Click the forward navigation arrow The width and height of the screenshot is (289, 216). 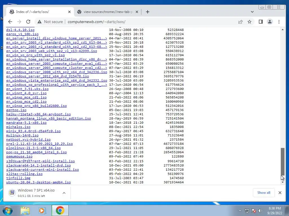[x=19, y=22]
